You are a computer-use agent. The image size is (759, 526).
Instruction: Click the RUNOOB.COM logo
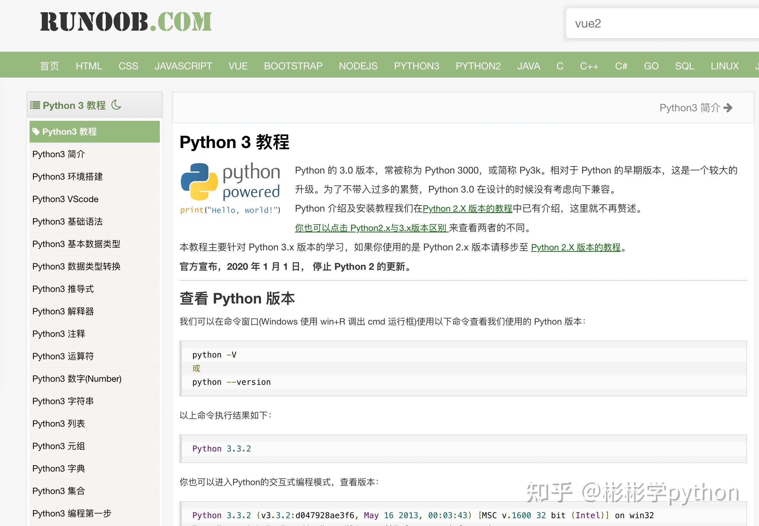pos(126,22)
